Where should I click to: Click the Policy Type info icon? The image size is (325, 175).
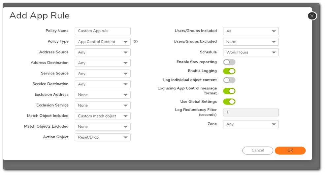pyautogui.click(x=136, y=42)
